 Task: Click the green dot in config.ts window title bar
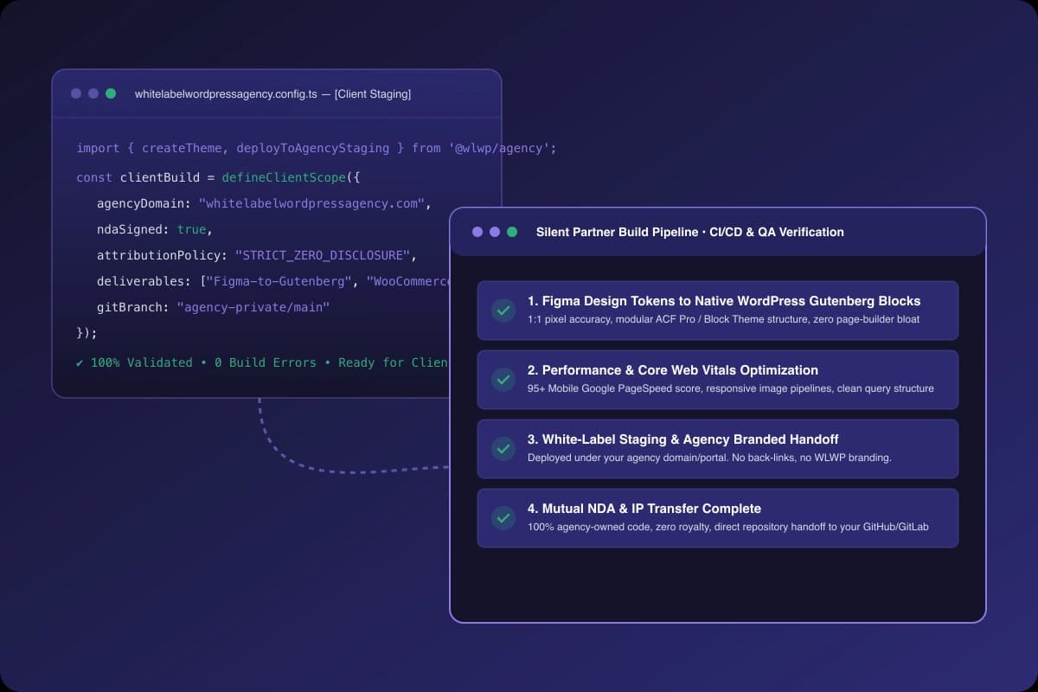[111, 93]
